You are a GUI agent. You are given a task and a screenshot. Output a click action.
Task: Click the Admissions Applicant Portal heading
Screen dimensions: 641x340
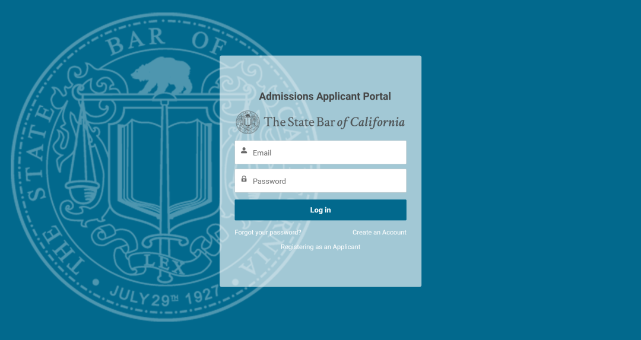click(x=325, y=97)
